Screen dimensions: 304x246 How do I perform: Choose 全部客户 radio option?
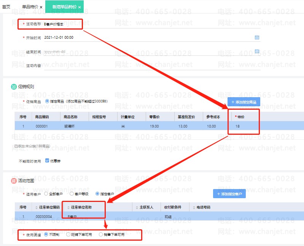pos(46,194)
